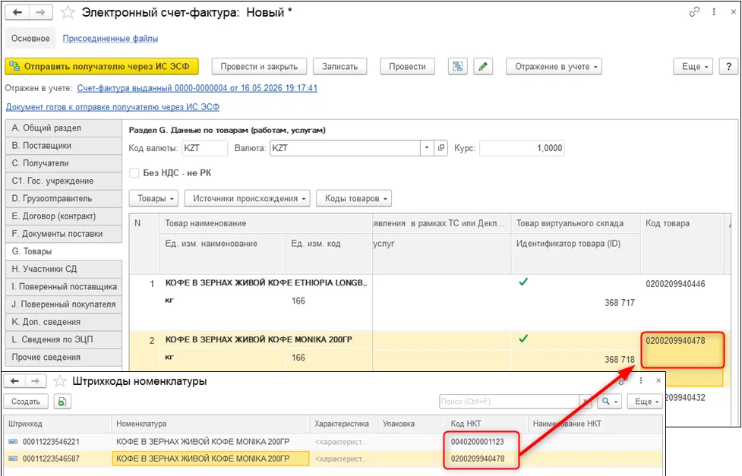Toggle the 'Без НДС - не РК' checkbox
This screenshot has height=476, width=742.
point(134,173)
